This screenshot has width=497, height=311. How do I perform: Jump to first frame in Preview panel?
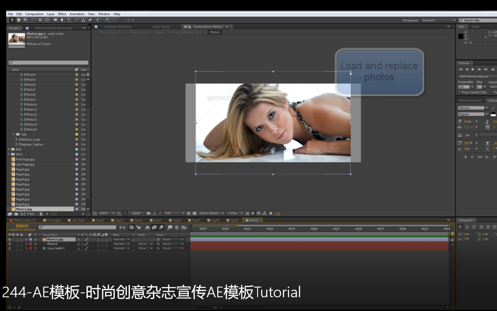click(461, 70)
